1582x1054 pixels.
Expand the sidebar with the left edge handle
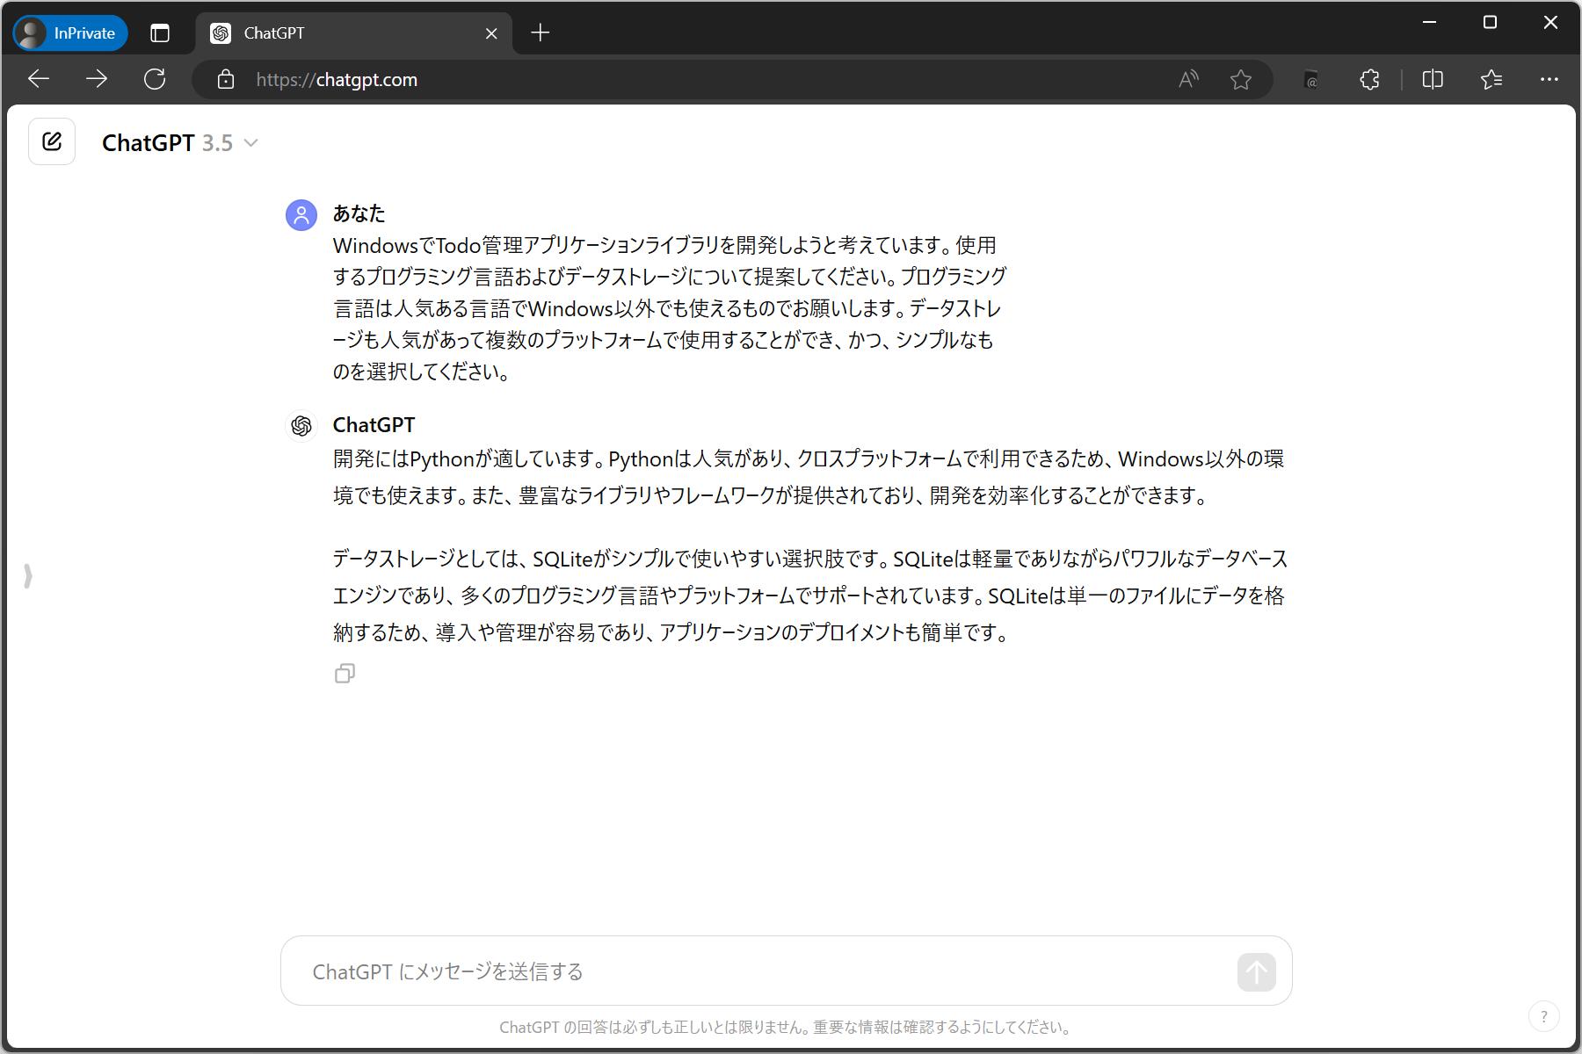(27, 576)
